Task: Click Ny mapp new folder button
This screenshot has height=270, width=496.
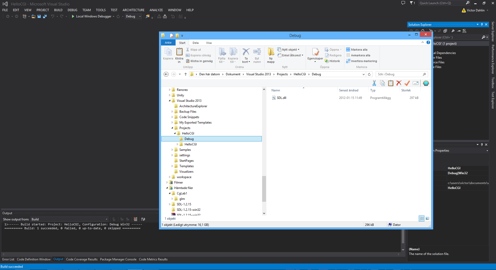Action: 271,55
